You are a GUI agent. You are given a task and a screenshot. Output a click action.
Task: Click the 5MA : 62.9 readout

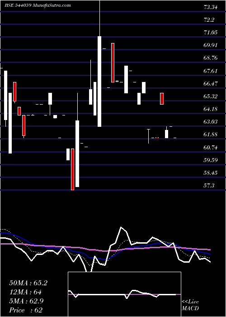pos(26,301)
